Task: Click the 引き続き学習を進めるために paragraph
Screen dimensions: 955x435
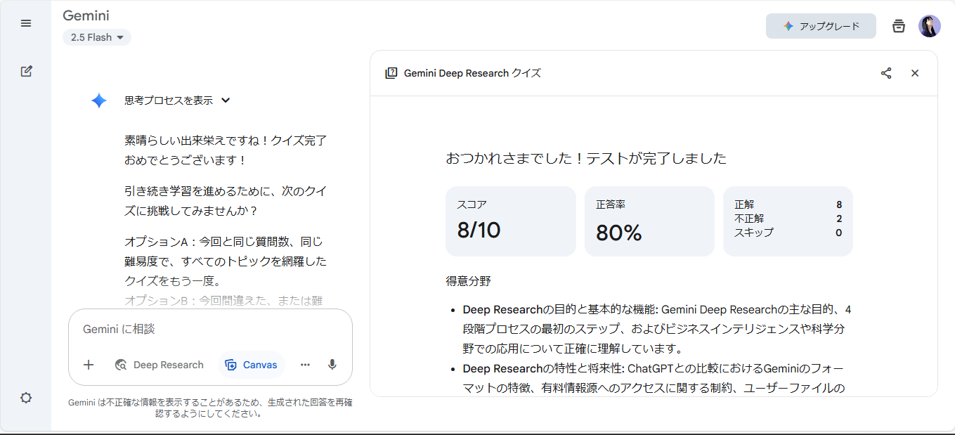Action: [x=226, y=201]
